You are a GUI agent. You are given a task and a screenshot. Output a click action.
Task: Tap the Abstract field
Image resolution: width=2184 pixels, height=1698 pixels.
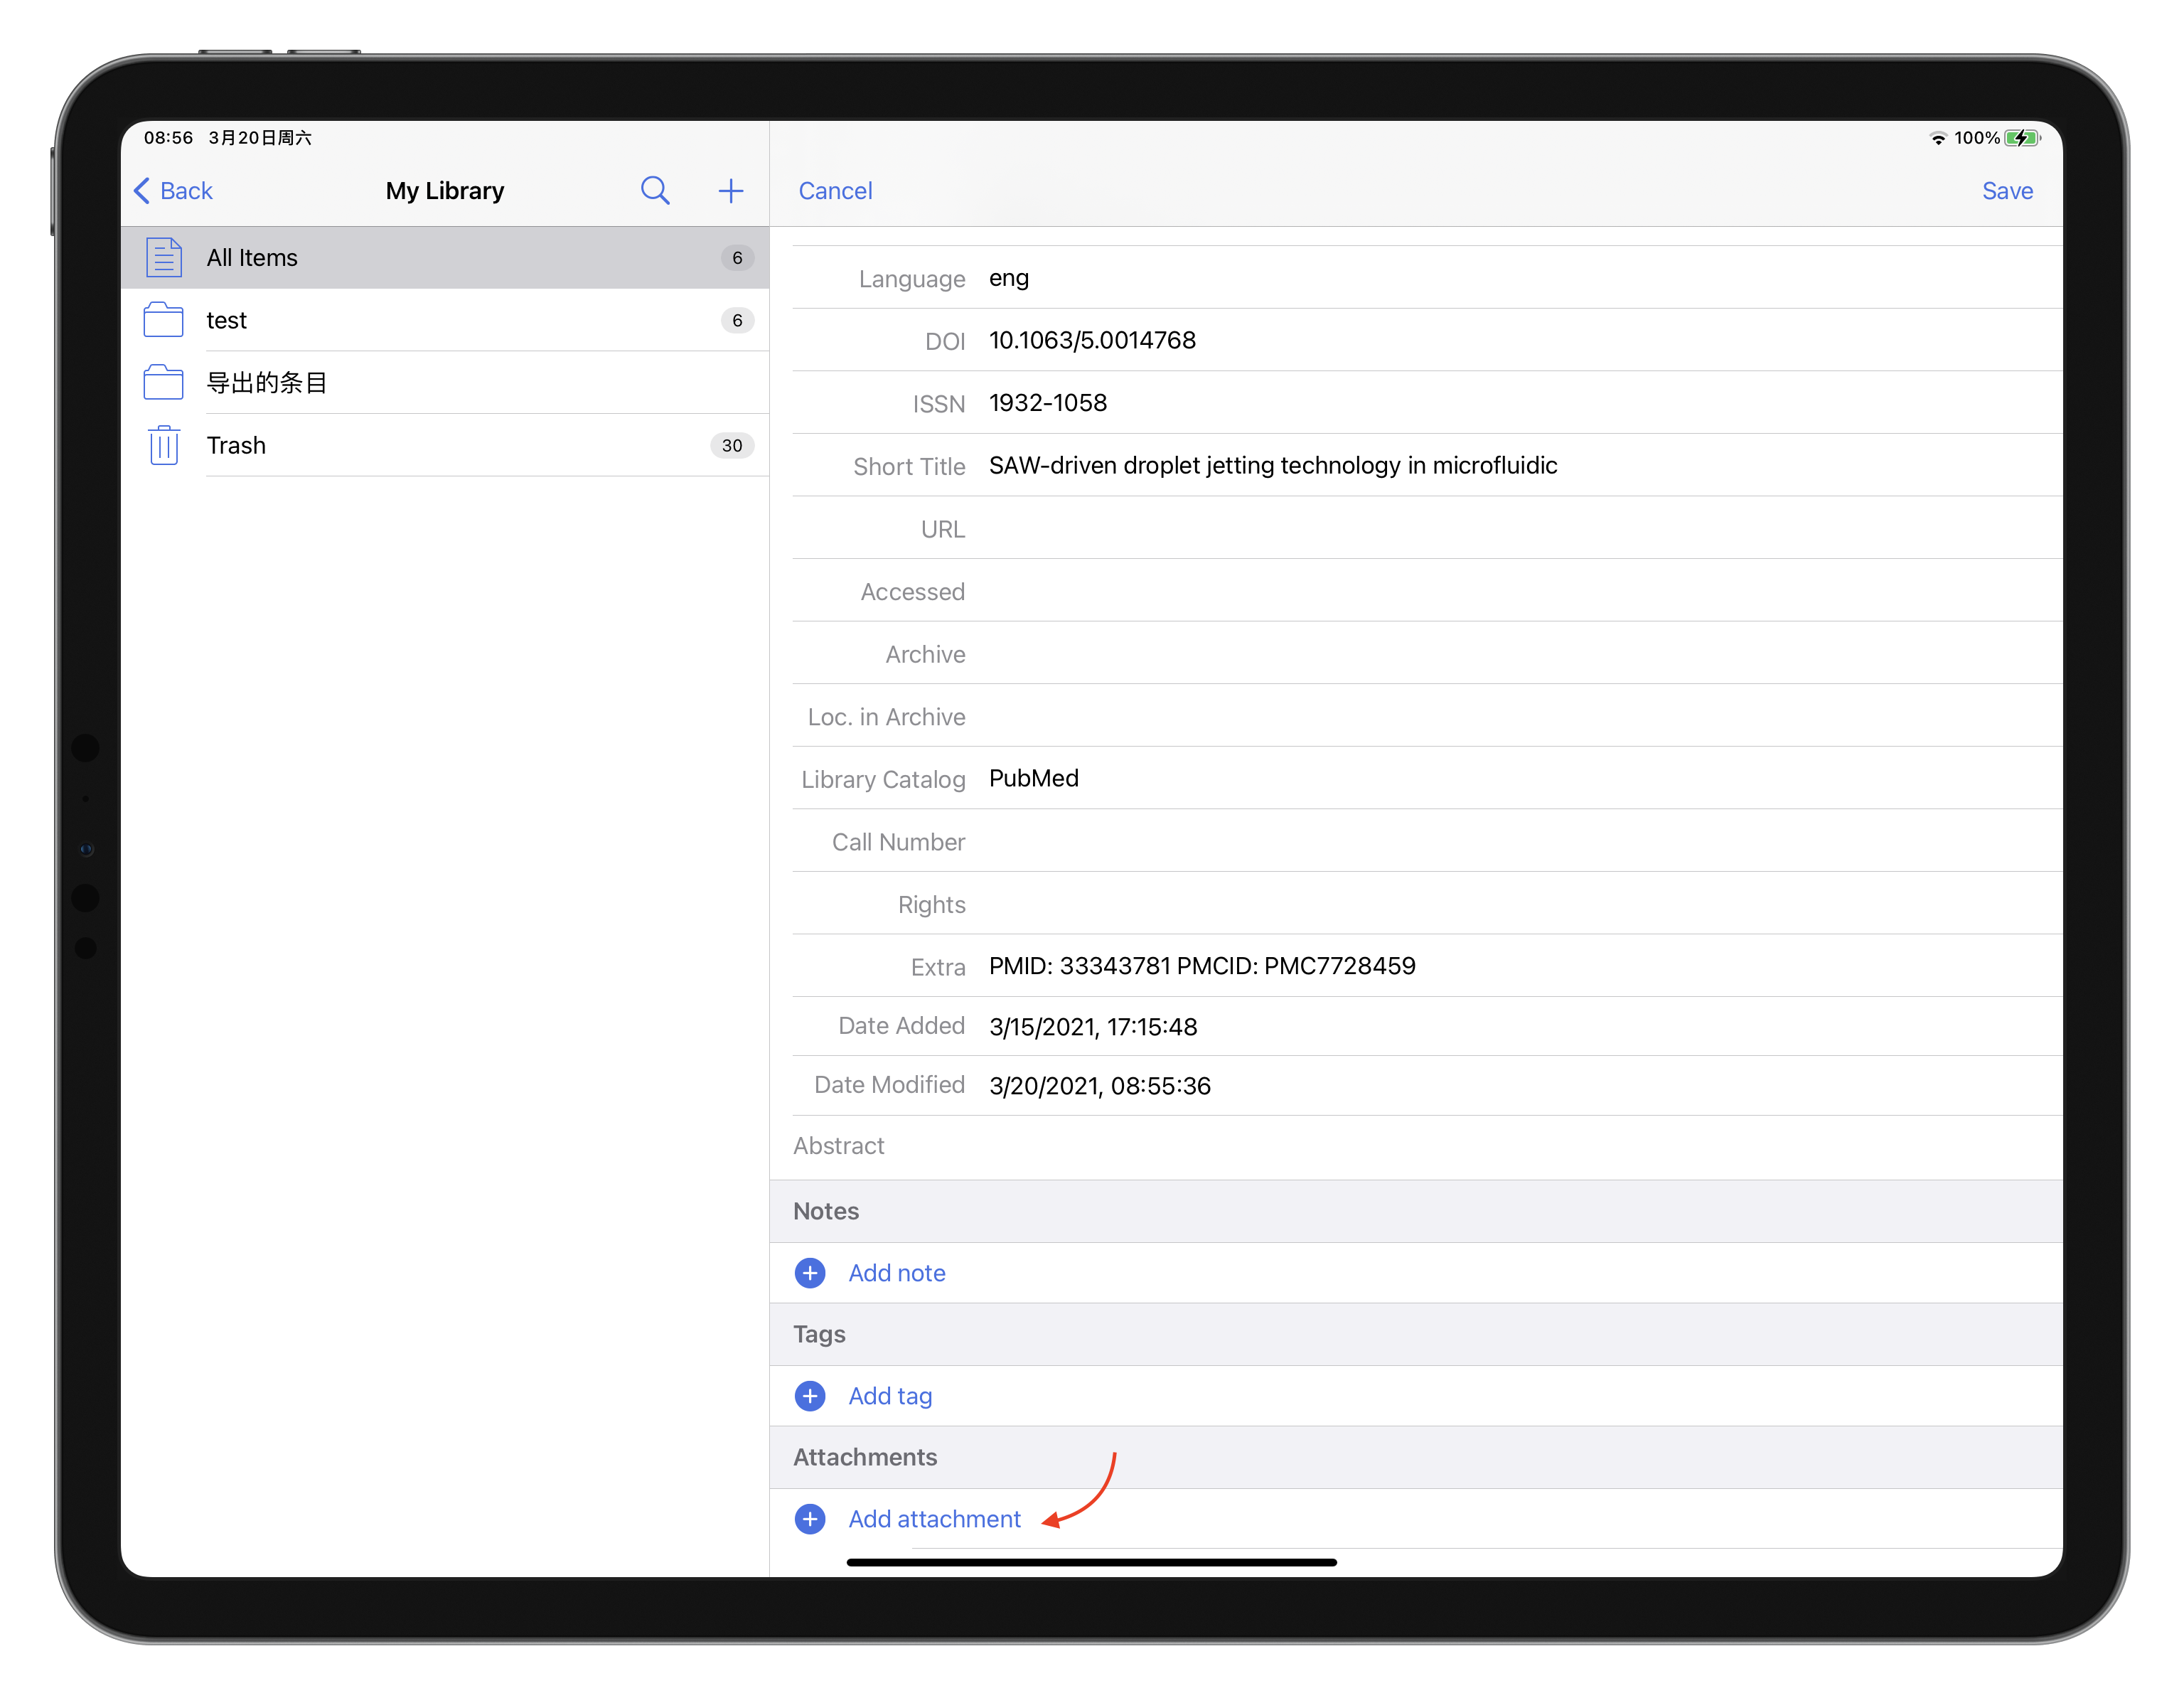coord(1416,1146)
